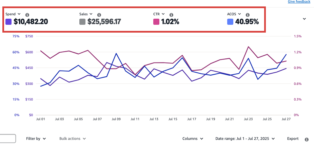Open the Sales metric dropdown
Screen dimensions: 314x147
(x=86, y=14)
